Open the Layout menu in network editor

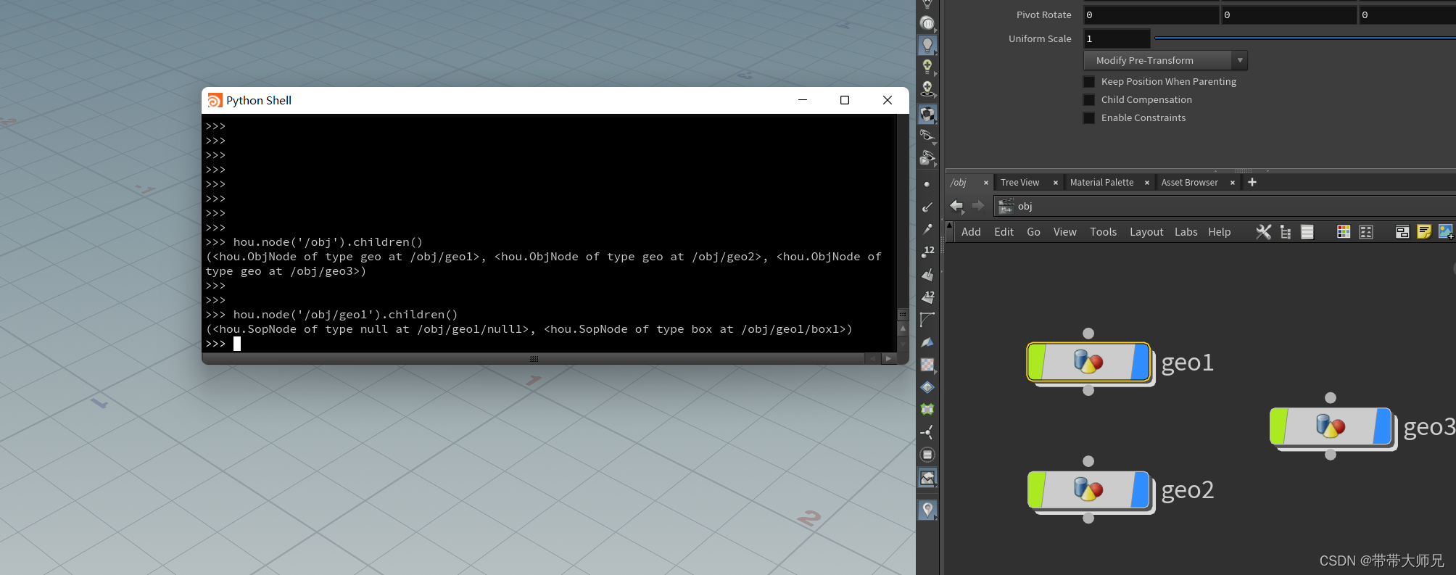point(1146,232)
